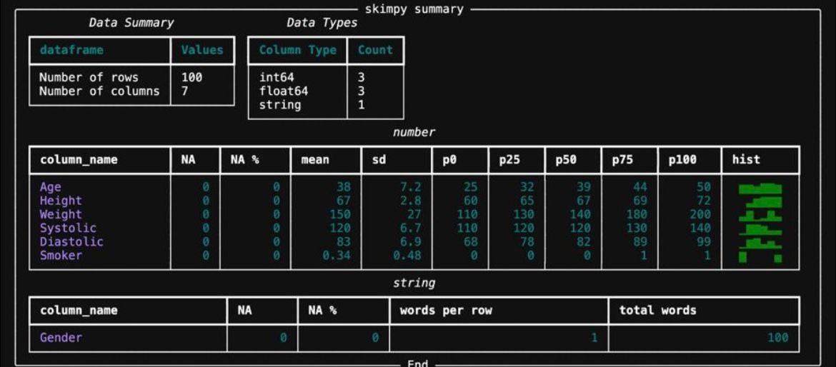
Task: Select the italic 'number' section heading
Action: pyautogui.click(x=414, y=133)
